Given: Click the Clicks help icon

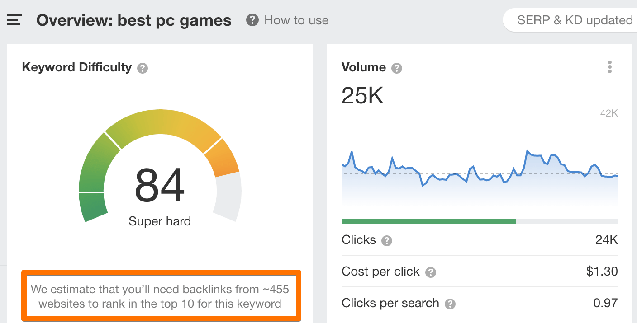Looking at the screenshot, I should click(x=386, y=241).
